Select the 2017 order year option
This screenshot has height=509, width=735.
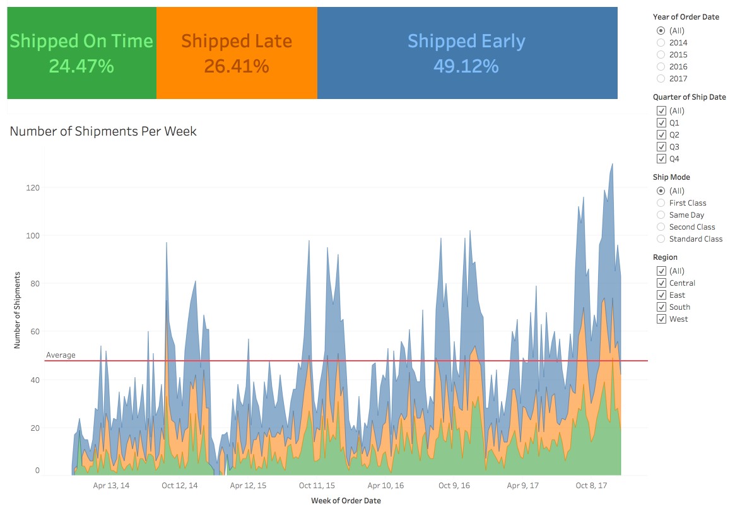tap(661, 78)
